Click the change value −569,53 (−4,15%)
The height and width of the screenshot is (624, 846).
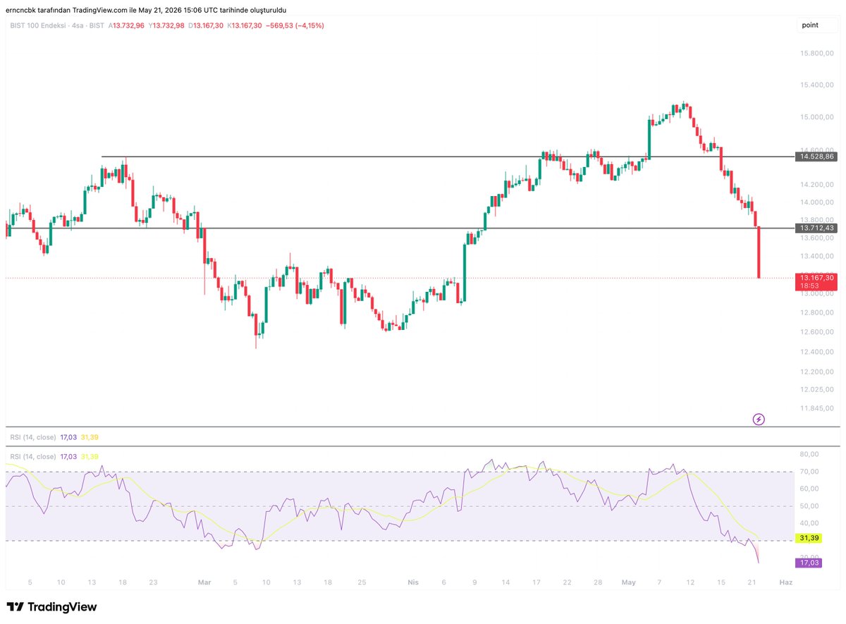tap(295, 25)
